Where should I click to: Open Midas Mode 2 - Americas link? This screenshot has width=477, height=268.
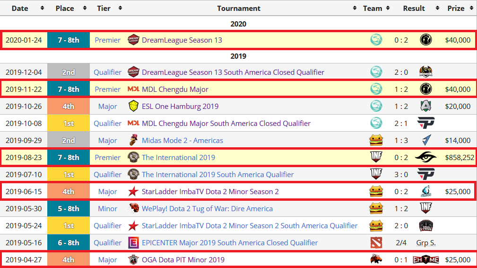pyautogui.click(x=182, y=141)
